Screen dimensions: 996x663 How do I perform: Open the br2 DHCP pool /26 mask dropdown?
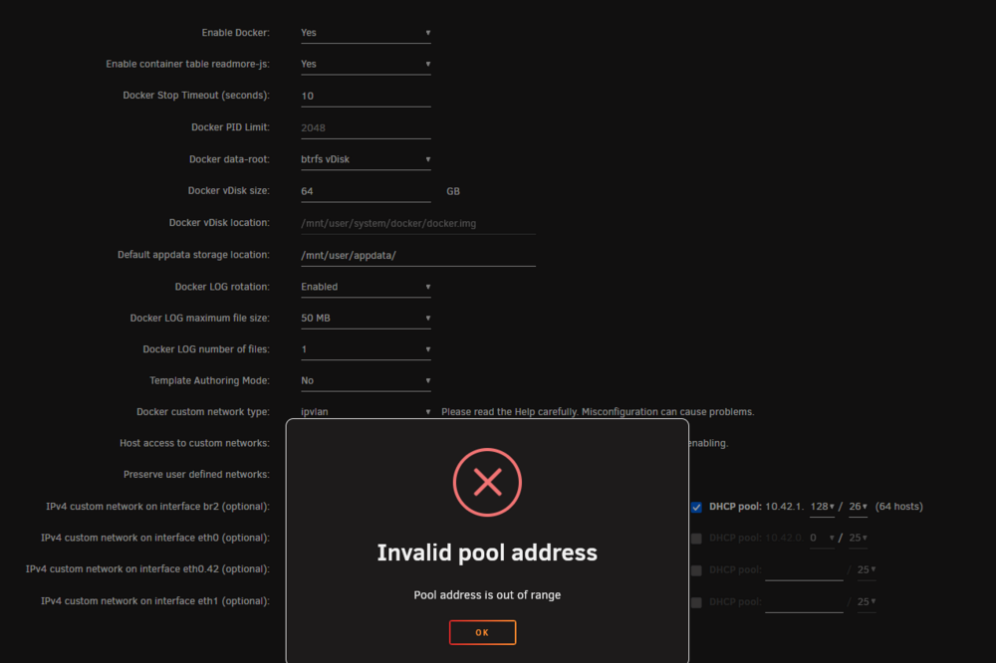(859, 507)
